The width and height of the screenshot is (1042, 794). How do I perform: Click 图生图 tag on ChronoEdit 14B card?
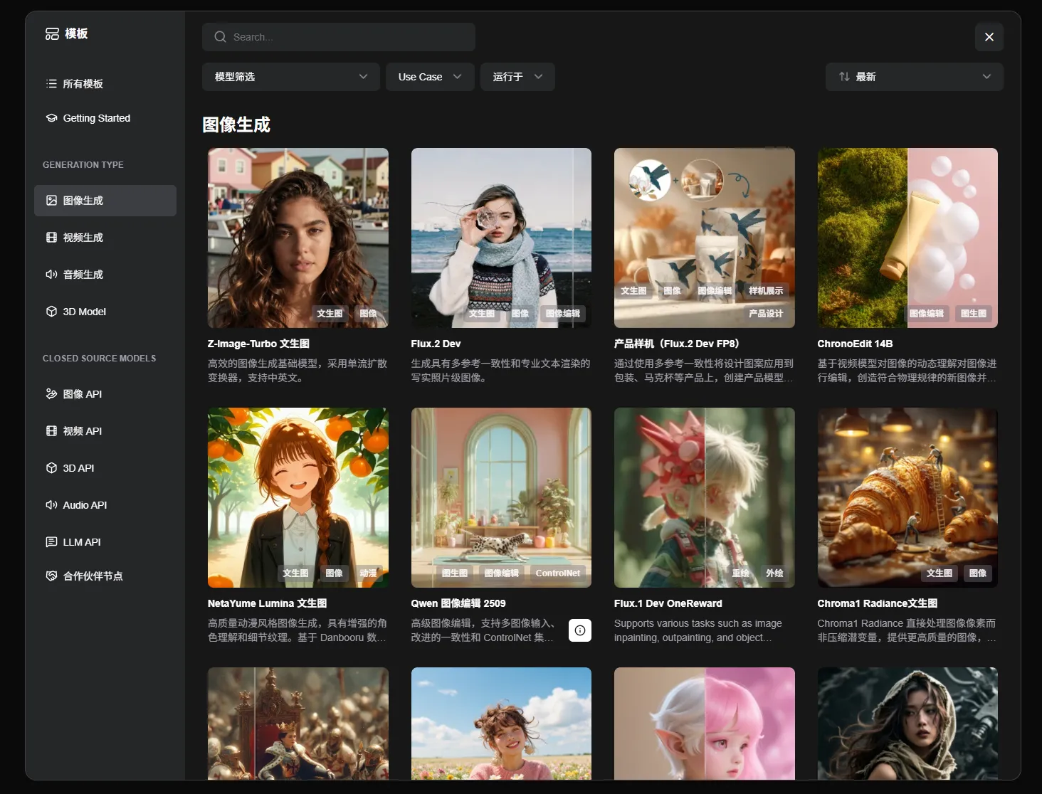click(974, 314)
